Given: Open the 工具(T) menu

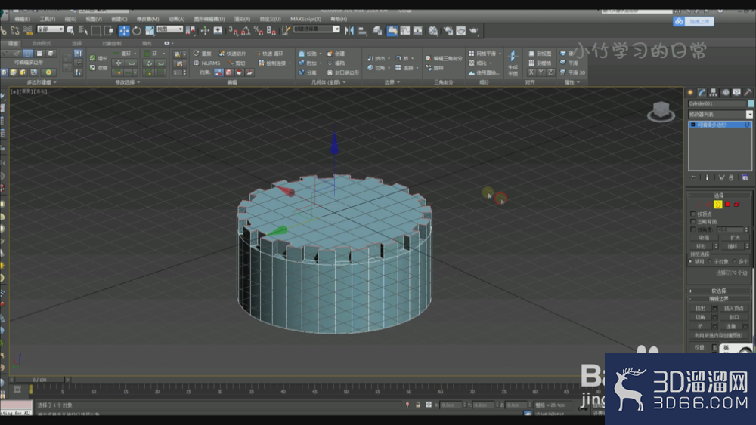Looking at the screenshot, I should point(47,20).
